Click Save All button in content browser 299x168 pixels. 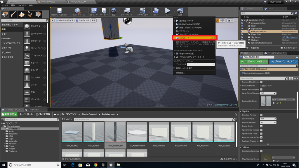click(x=43, y=114)
